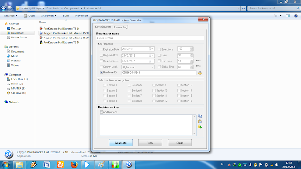Switch to the Keys Generator tab
Screen dimensions: 301x169
pyautogui.click(x=103, y=27)
